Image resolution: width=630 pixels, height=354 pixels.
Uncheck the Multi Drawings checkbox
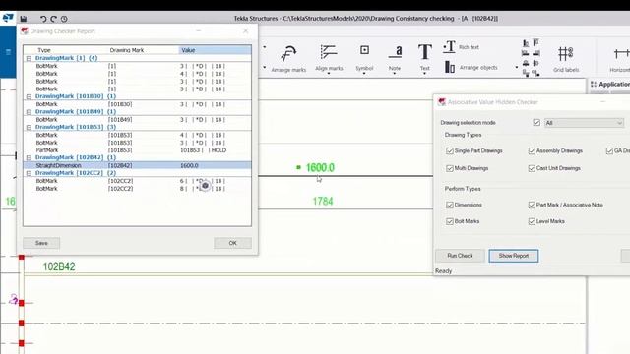coord(450,168)
